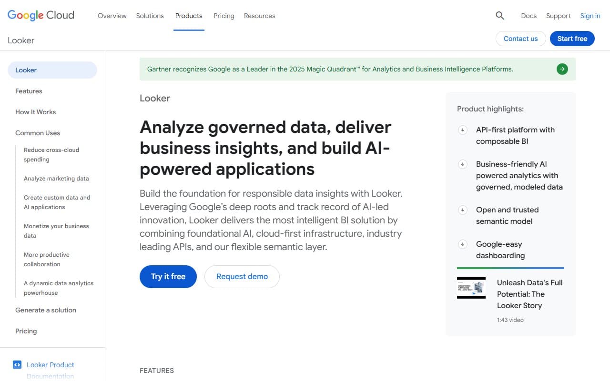Screen dimensions: 610x381
Task: Click the code icon beside Looker Product Documentation
Action: tap(17, 364)
